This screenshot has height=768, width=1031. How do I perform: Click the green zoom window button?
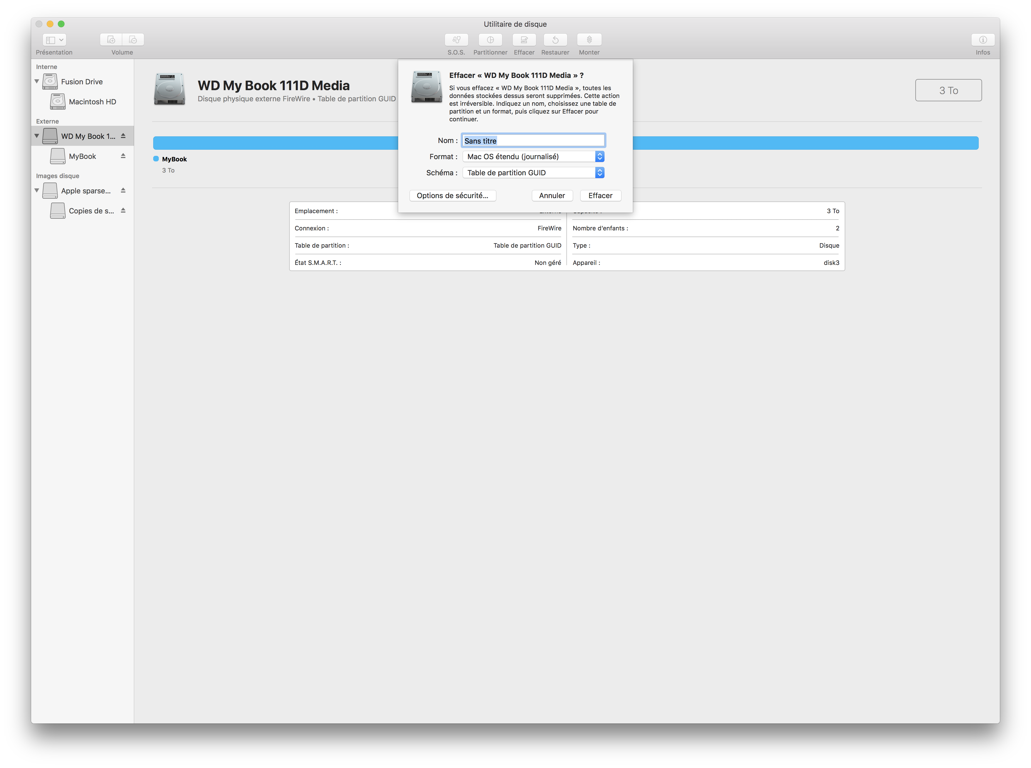(x=61, y=24)
